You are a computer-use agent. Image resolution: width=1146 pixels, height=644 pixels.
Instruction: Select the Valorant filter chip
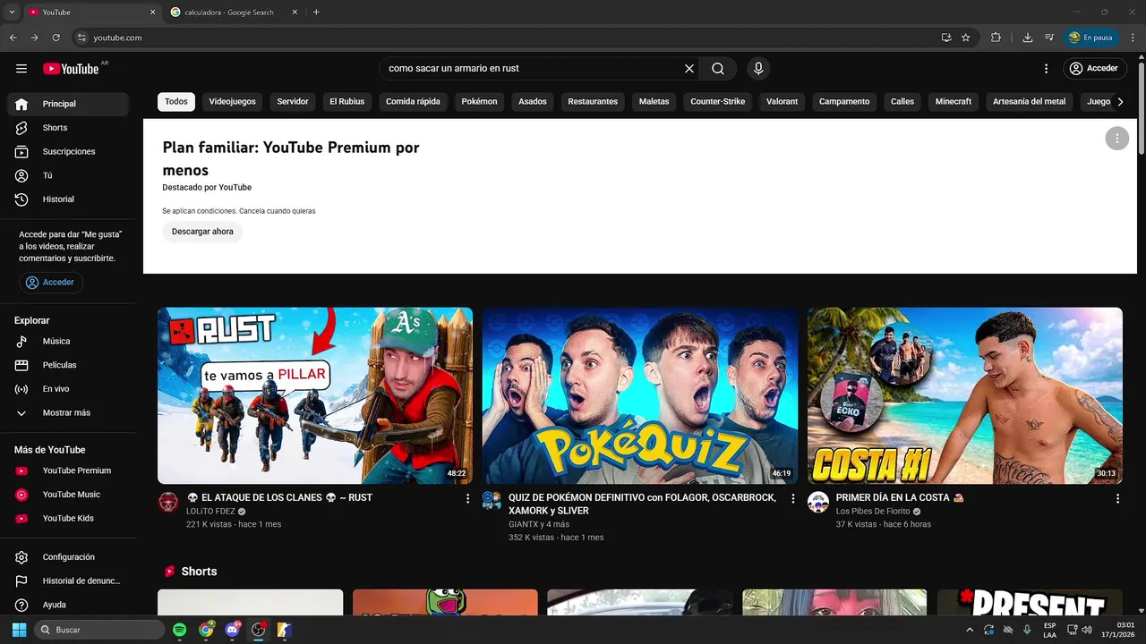(x=782, y=101)
